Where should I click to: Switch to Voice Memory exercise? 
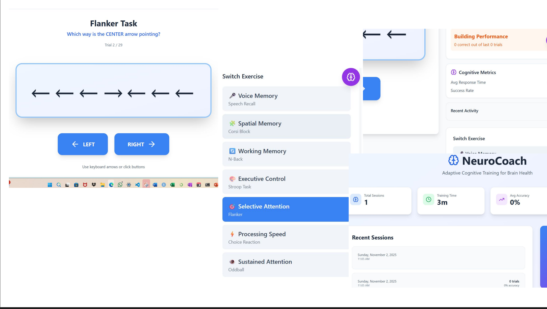coord(286,99)
